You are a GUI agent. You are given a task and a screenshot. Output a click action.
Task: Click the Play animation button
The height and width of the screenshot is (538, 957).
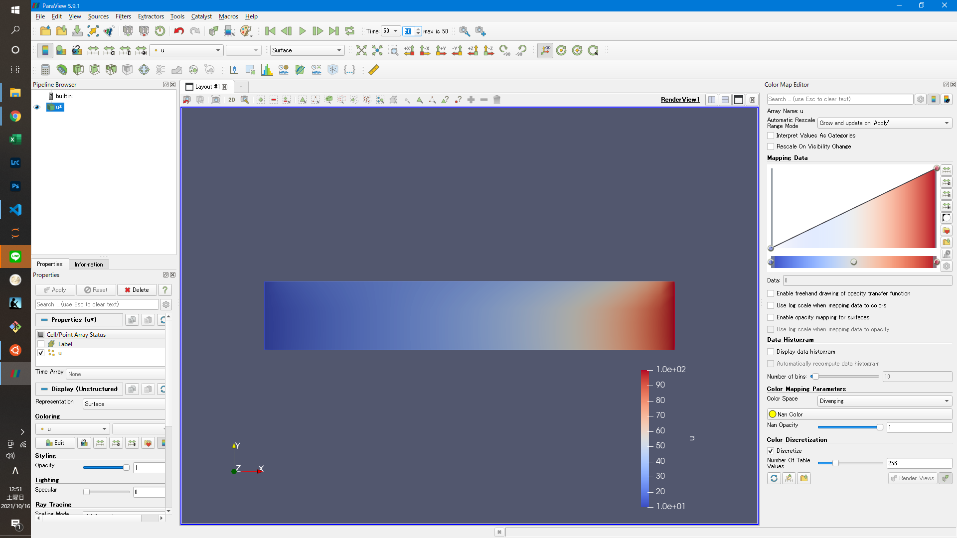[x=302, y=31]
